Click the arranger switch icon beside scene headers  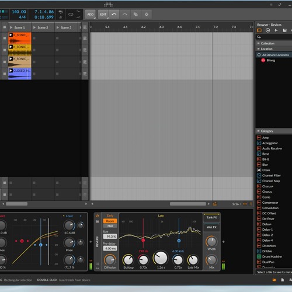tap(85, 27)
